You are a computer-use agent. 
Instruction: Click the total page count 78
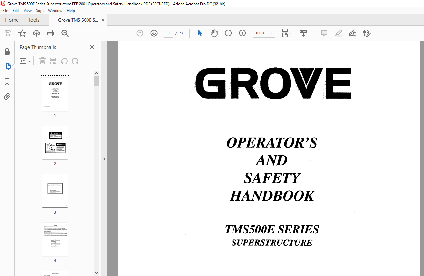click(x=181, y=33)
